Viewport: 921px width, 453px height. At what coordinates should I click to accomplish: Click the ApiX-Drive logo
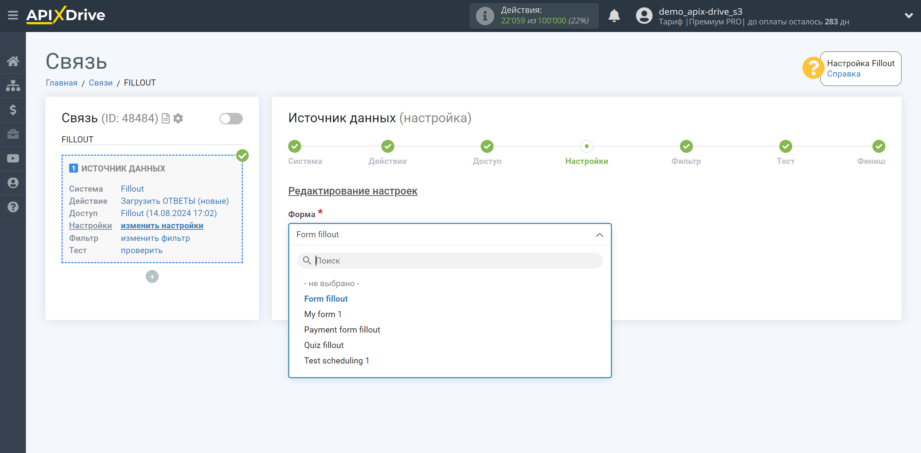pos(65,15)
